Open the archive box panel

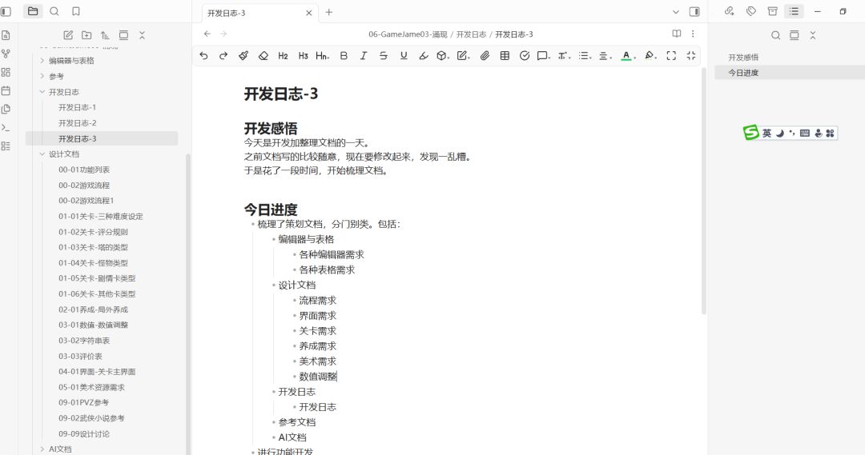click(x=772, y=11)
